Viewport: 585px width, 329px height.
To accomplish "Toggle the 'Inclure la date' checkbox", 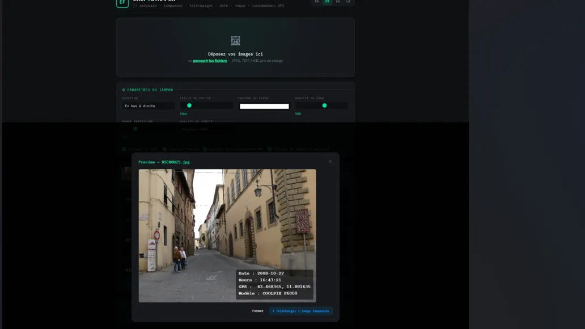I will [x=124, y=149].
